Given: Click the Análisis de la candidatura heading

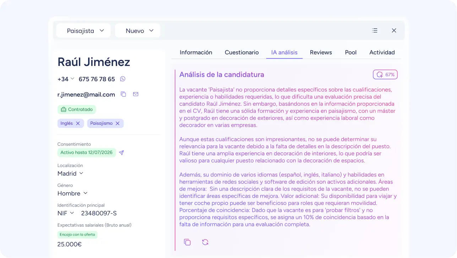Looking at the screenshot, I should click(222, 74).
